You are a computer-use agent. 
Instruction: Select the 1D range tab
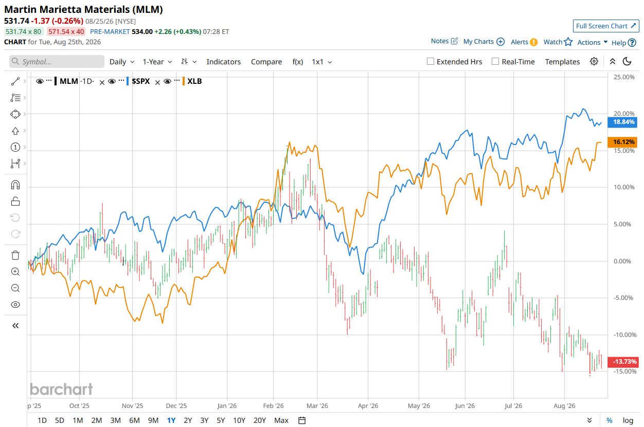pyautogui.click(x=42, y=420)
